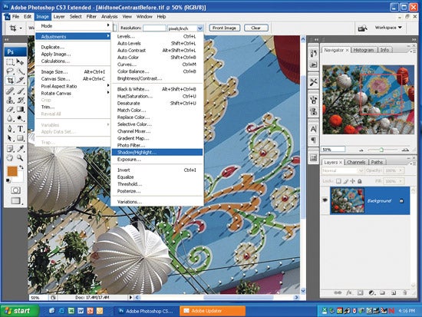This screenshot has width=422, height=317.
Task: Select the Path Selection tool
Action: pyautogui.click(x=10, y=138)
